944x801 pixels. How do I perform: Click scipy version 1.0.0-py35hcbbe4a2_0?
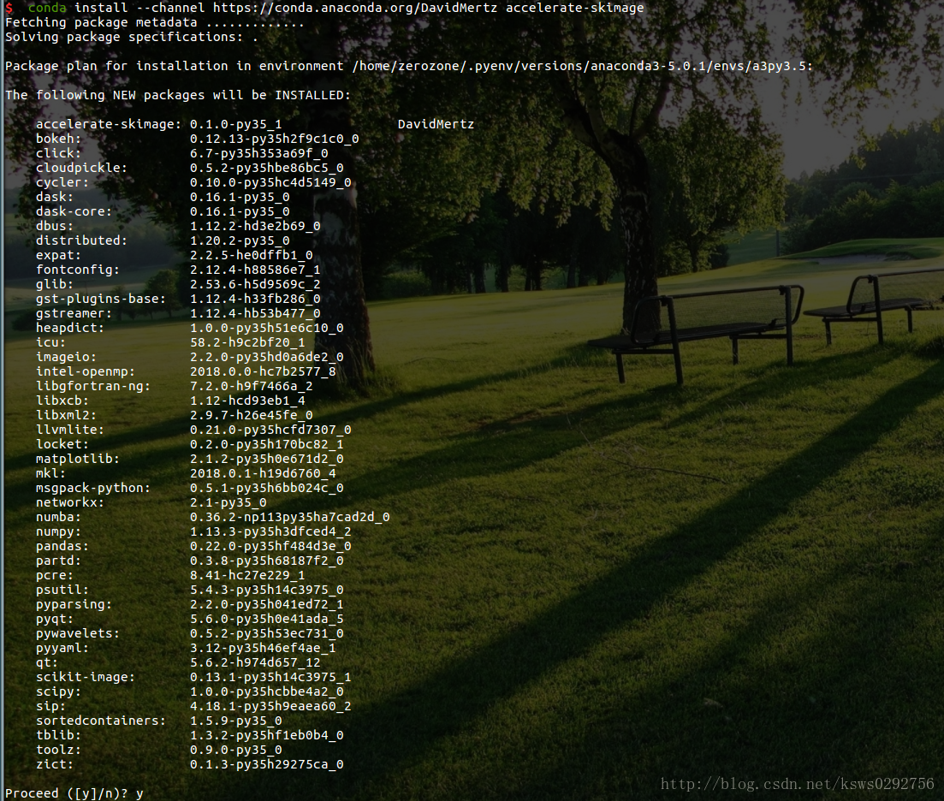(x=267, y=691)
